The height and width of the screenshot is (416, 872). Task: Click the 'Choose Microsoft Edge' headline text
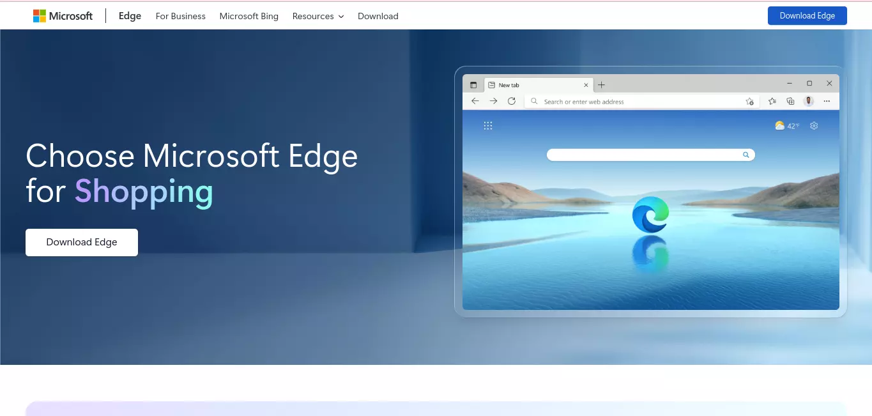[192, 156]
